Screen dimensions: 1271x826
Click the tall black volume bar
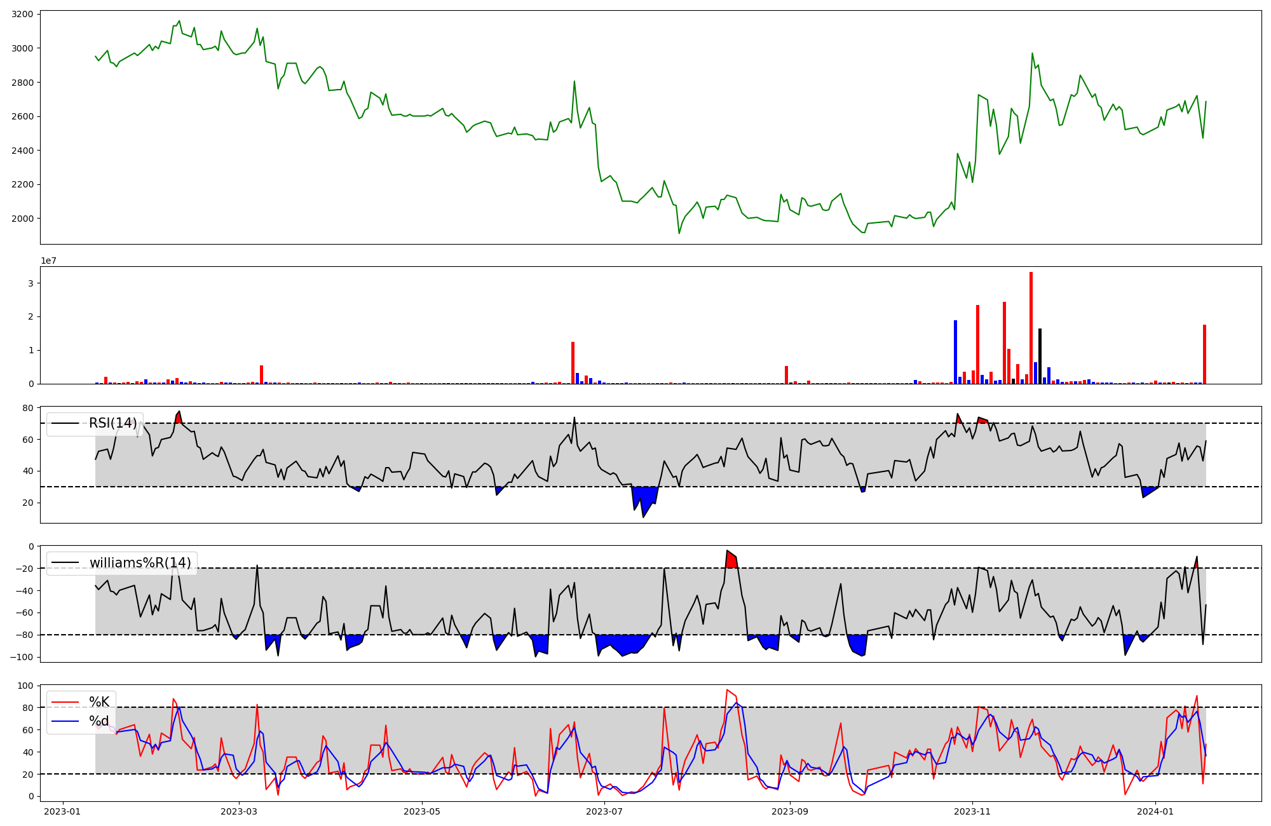pyautogui.click(x=1040, y=356)
